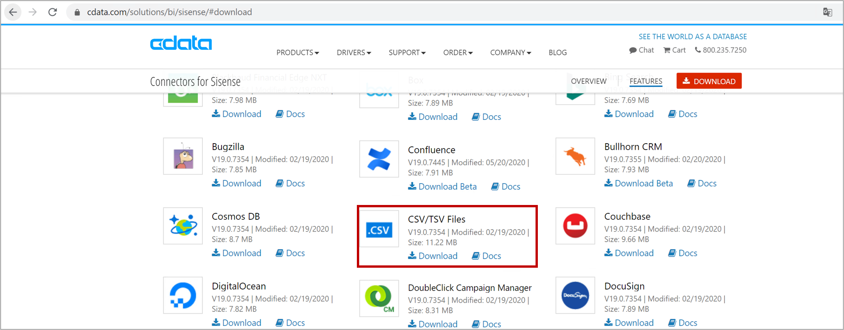Go back with the browser back arrow

(13, 12)
